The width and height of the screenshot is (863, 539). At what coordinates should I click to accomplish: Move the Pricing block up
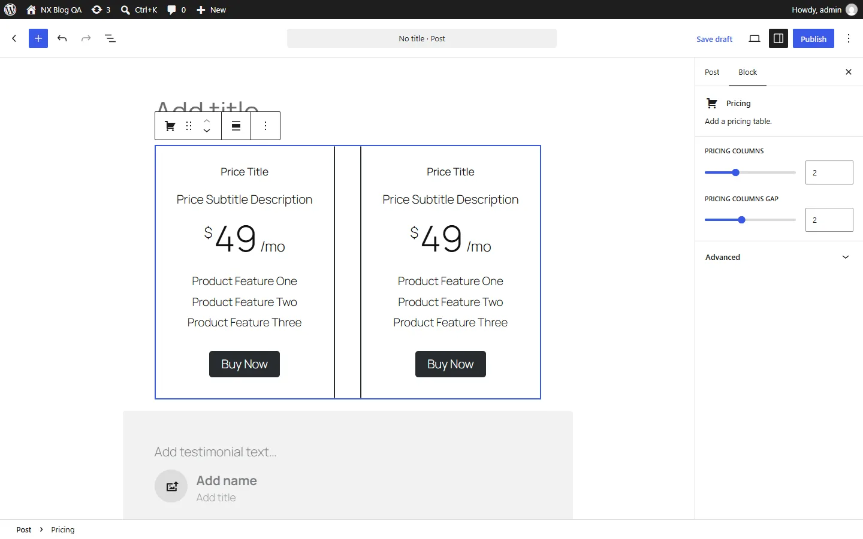point(207,121)
